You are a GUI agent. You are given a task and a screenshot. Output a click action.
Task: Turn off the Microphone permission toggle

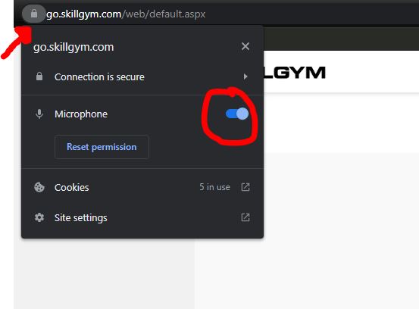237,114
